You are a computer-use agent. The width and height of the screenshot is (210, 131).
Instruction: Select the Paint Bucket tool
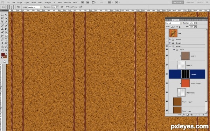[x=6, y=32]
